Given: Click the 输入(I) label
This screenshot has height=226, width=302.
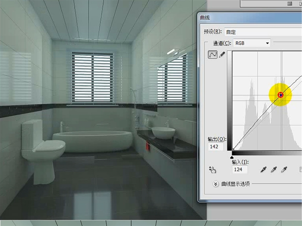Looking at the screenshot, I should tap(240, 162).
